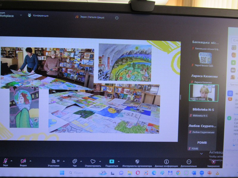Select the Бахмацька міська participant tile

point(205,45)
